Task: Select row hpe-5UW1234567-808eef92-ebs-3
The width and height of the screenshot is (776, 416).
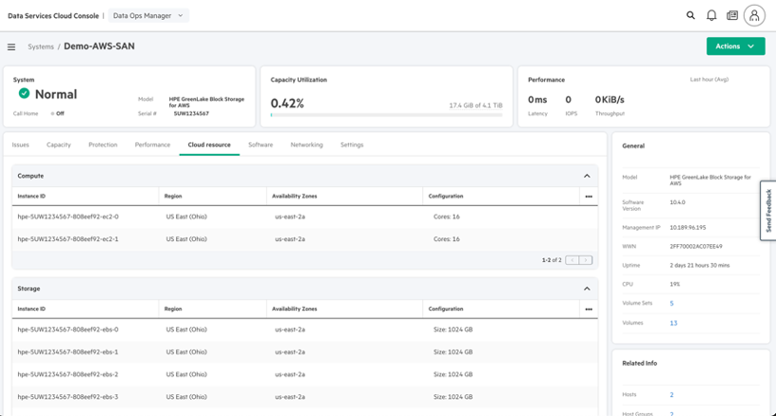Action: tap(305, 397)
